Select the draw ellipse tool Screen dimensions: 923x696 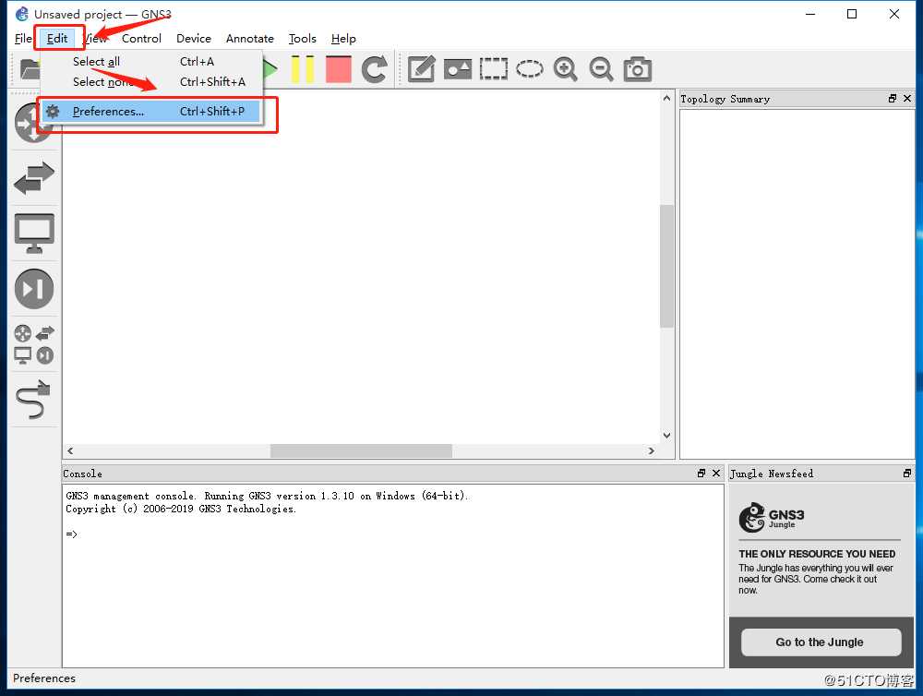pos(530,69)
